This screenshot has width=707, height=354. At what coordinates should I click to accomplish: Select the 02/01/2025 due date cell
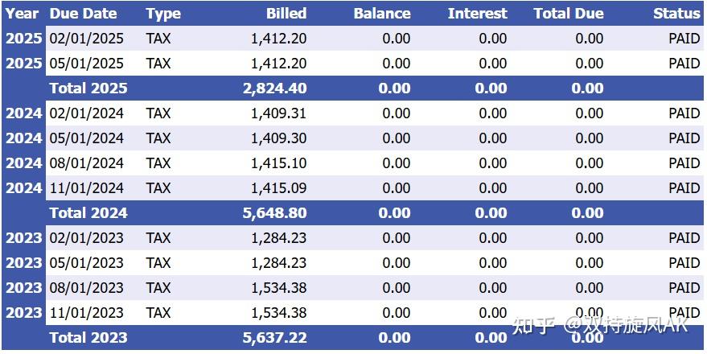(87, 39)
